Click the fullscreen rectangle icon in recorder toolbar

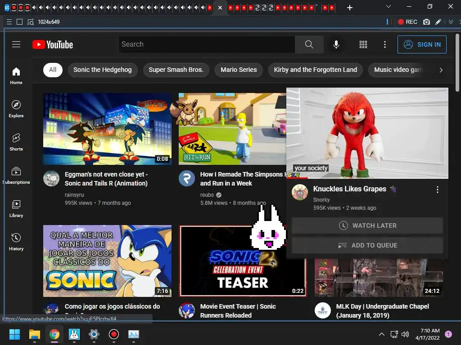[x=20, y=22]
